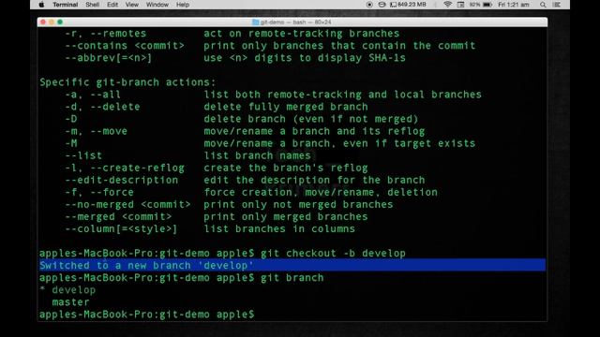
Task: Open the Edit menu
Action: pos(112,5)
